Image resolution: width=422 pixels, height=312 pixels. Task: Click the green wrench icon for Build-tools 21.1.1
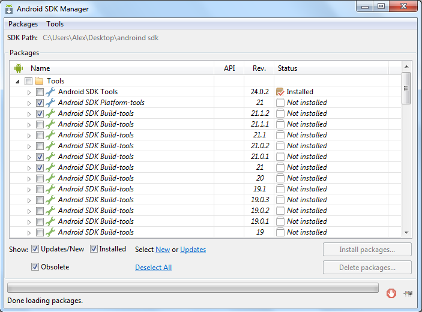click(x=50, y=124)
